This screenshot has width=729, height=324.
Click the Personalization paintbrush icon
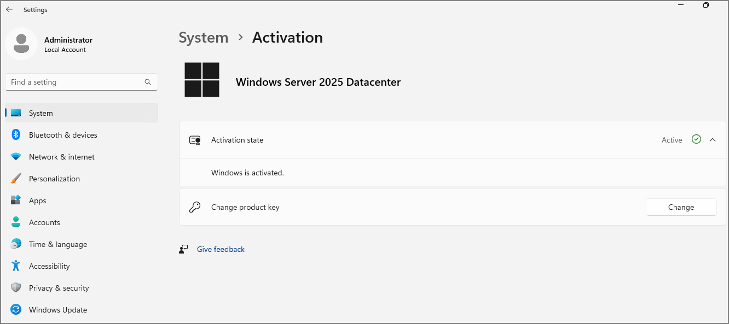click(16, 179)
